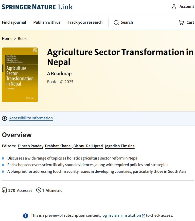Click the '© 2025' copyright text
The image size is (195, 221).
pyautogui.click(x=67, y=82)
